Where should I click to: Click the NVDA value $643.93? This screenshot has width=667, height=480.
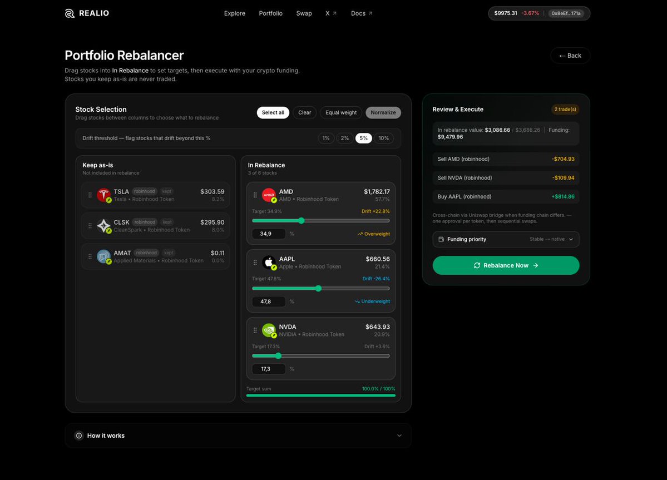click(378, 327)
